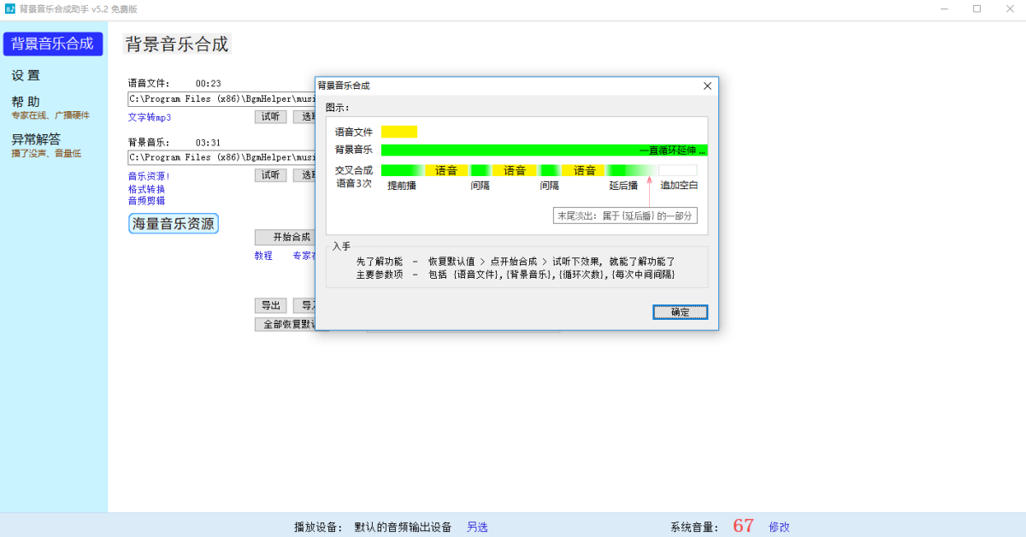Viewport: 1026px width, 537px height.
Task: Confirm the dialog with 确定
Action: 680,311
